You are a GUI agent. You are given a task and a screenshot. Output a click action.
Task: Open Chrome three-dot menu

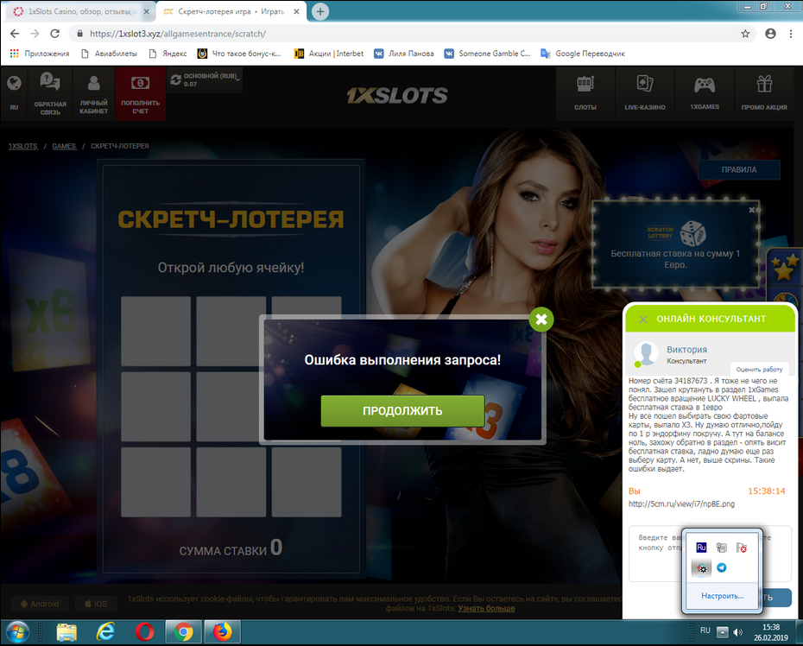[x=791, y=34]
